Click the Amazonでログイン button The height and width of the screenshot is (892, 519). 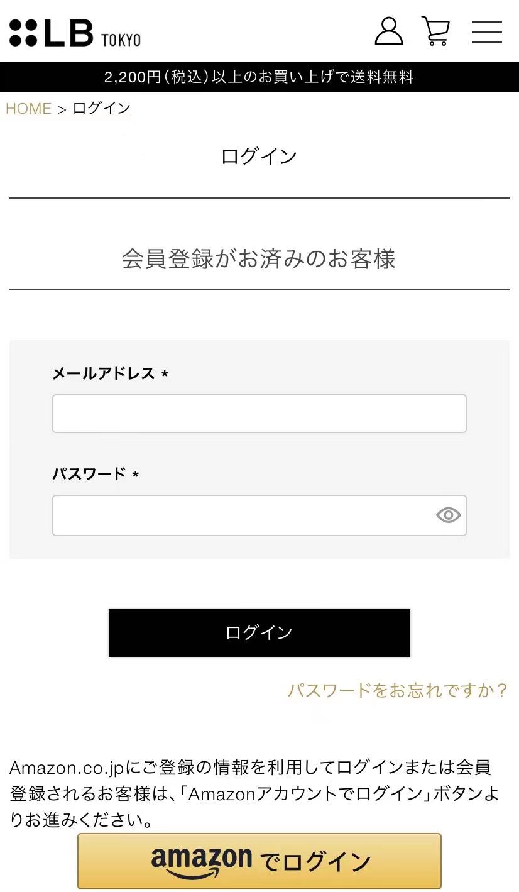259,861
